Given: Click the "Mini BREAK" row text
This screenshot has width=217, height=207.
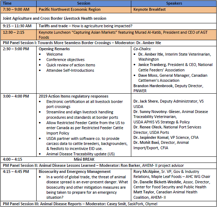Looking at the screenshot, I should [x=85, y=160].
